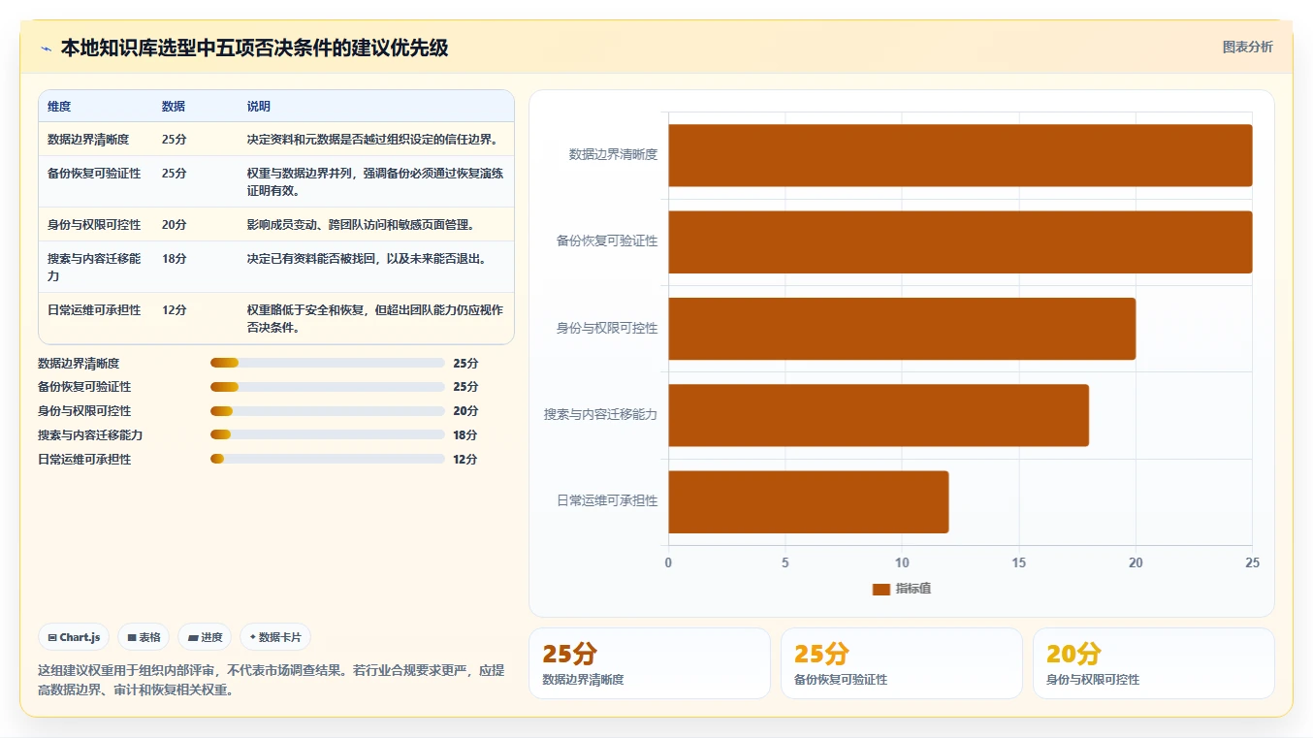Click the 搜索与内容迁移能力 chart bar

click(x=879, y=415)
